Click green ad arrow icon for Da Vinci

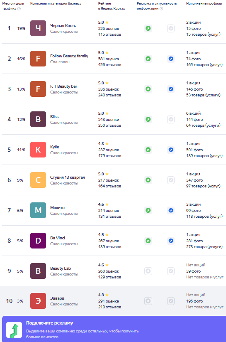[x=148, y=241]
